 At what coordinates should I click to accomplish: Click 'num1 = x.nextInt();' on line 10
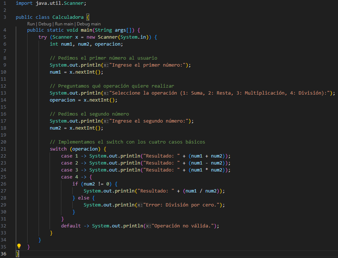[x=76, y=72]
